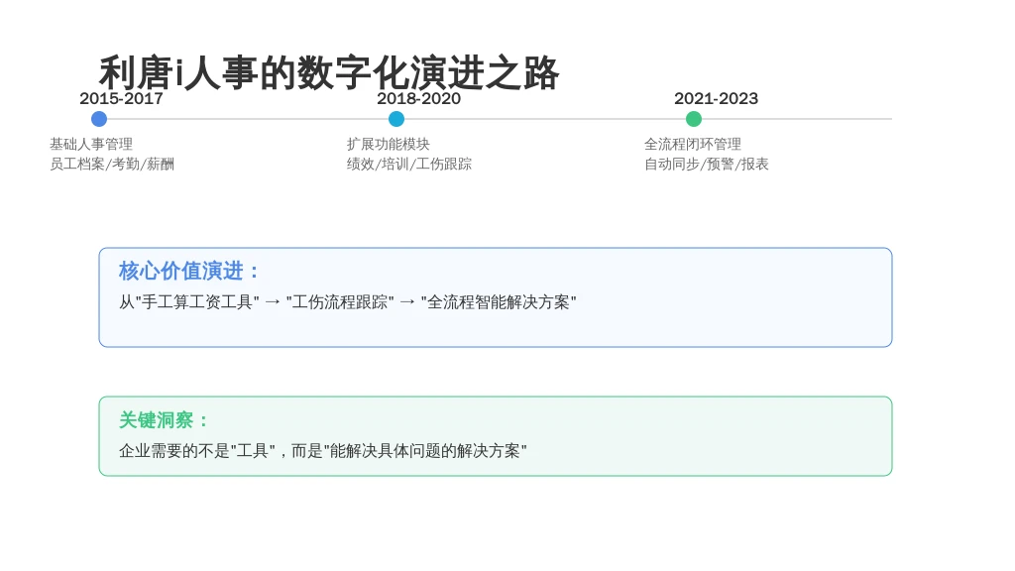Select the 自动同步/预警/报表 text

706,164
